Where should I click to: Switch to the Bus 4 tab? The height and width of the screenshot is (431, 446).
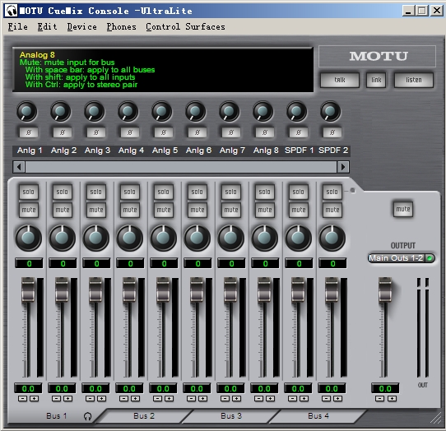[318, 416]
